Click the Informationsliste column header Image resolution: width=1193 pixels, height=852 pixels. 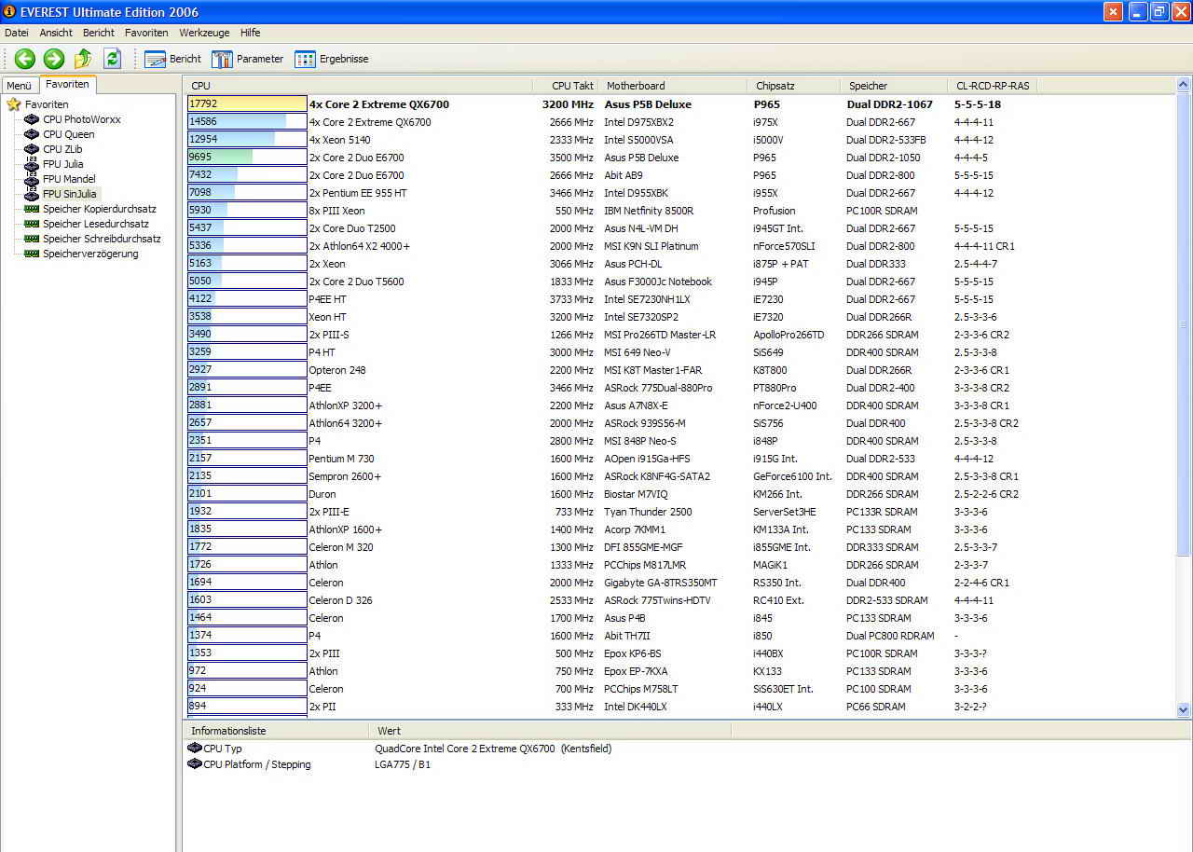(x=275, y=731)
